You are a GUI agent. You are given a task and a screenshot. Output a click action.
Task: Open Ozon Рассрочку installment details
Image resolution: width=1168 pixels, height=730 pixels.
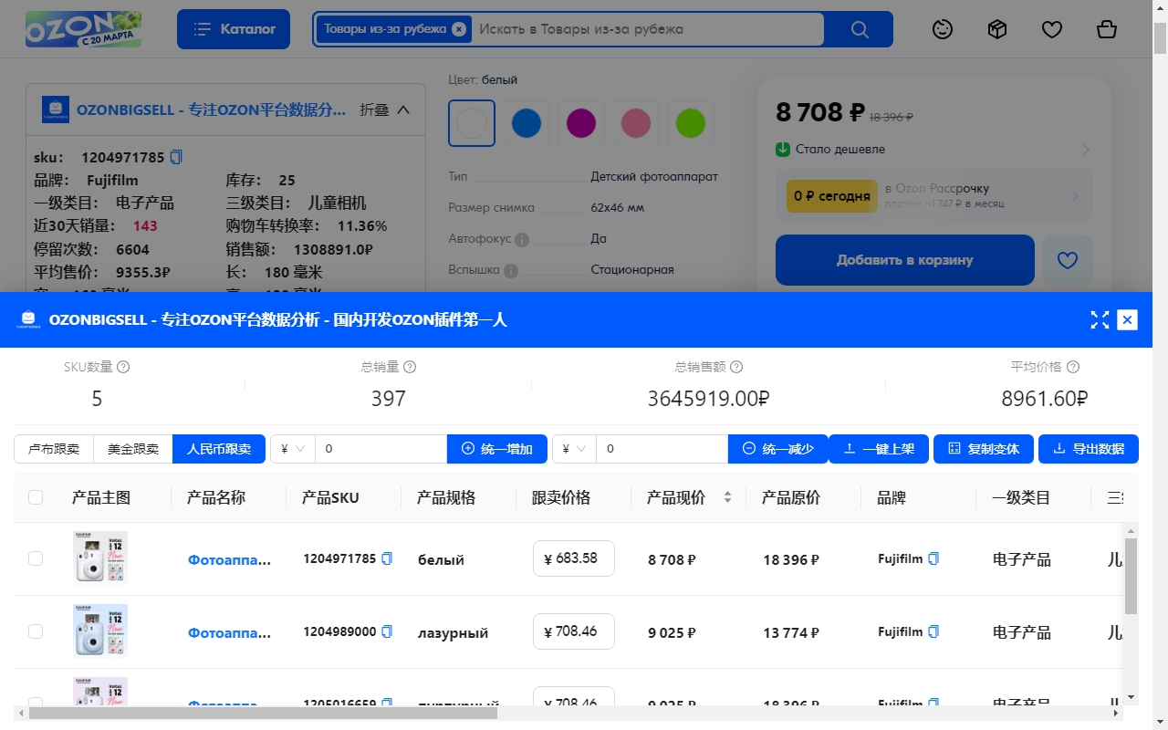[x=933, y=196]
